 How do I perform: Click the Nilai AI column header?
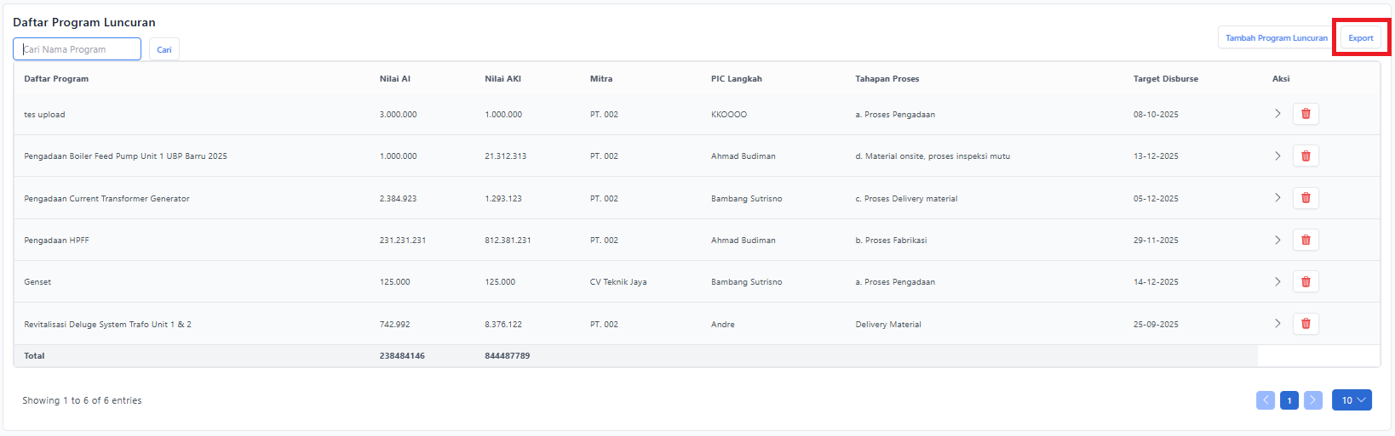(x=394, y=79)
